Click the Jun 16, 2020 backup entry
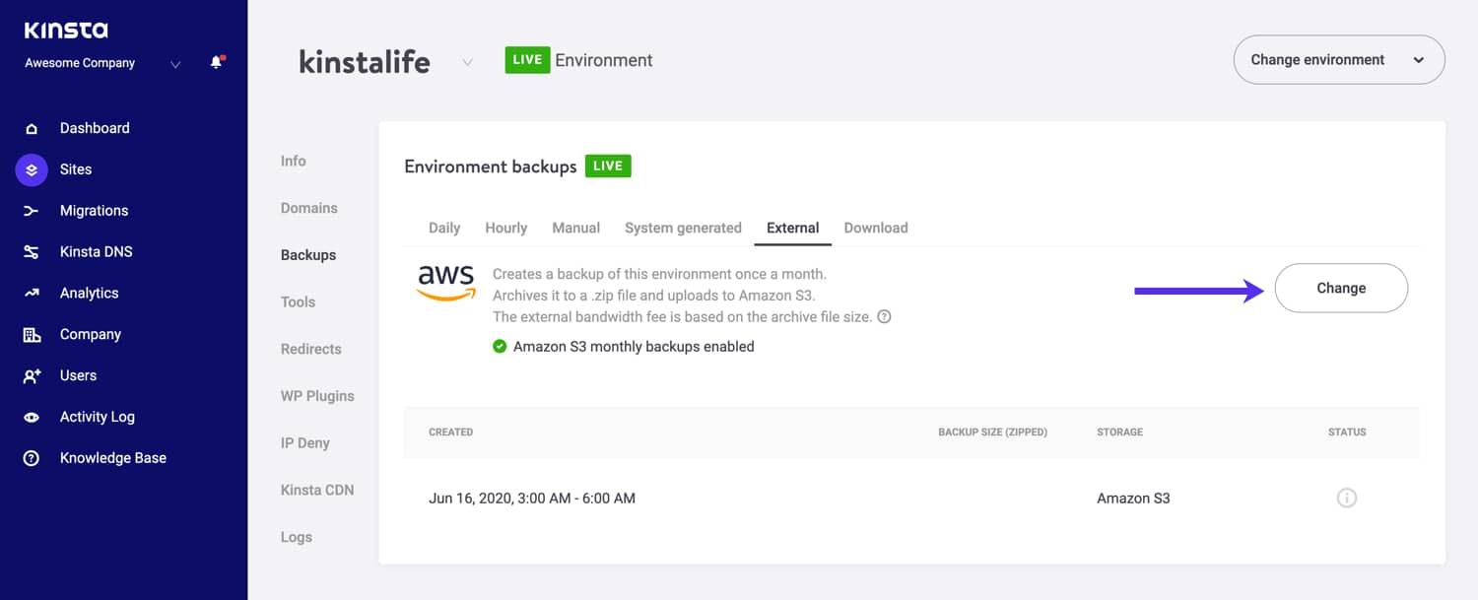 tap(532, 499)
